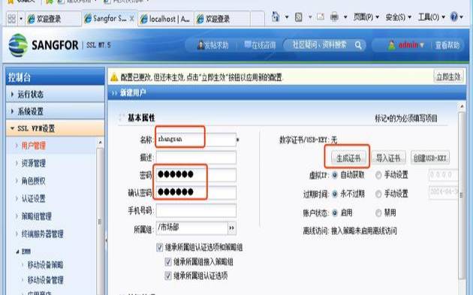Click the sidebar scrollbar up arrow
The width and height of the screenshot is (473, 295).
coord(100,142)
